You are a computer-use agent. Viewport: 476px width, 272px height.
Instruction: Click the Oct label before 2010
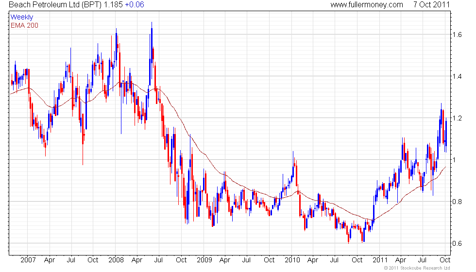[x=269, y=260]
